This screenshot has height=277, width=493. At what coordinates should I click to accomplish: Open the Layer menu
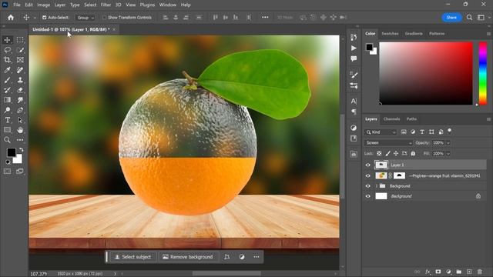point(60,5)
